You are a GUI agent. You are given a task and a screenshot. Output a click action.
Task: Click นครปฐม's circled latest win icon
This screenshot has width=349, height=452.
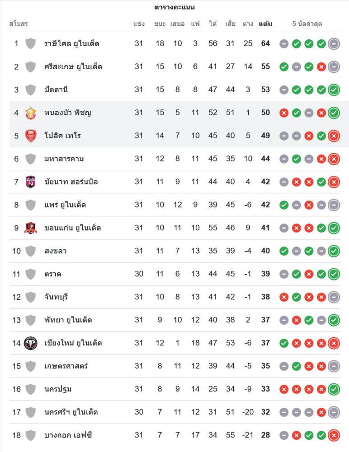coord(334,389)
